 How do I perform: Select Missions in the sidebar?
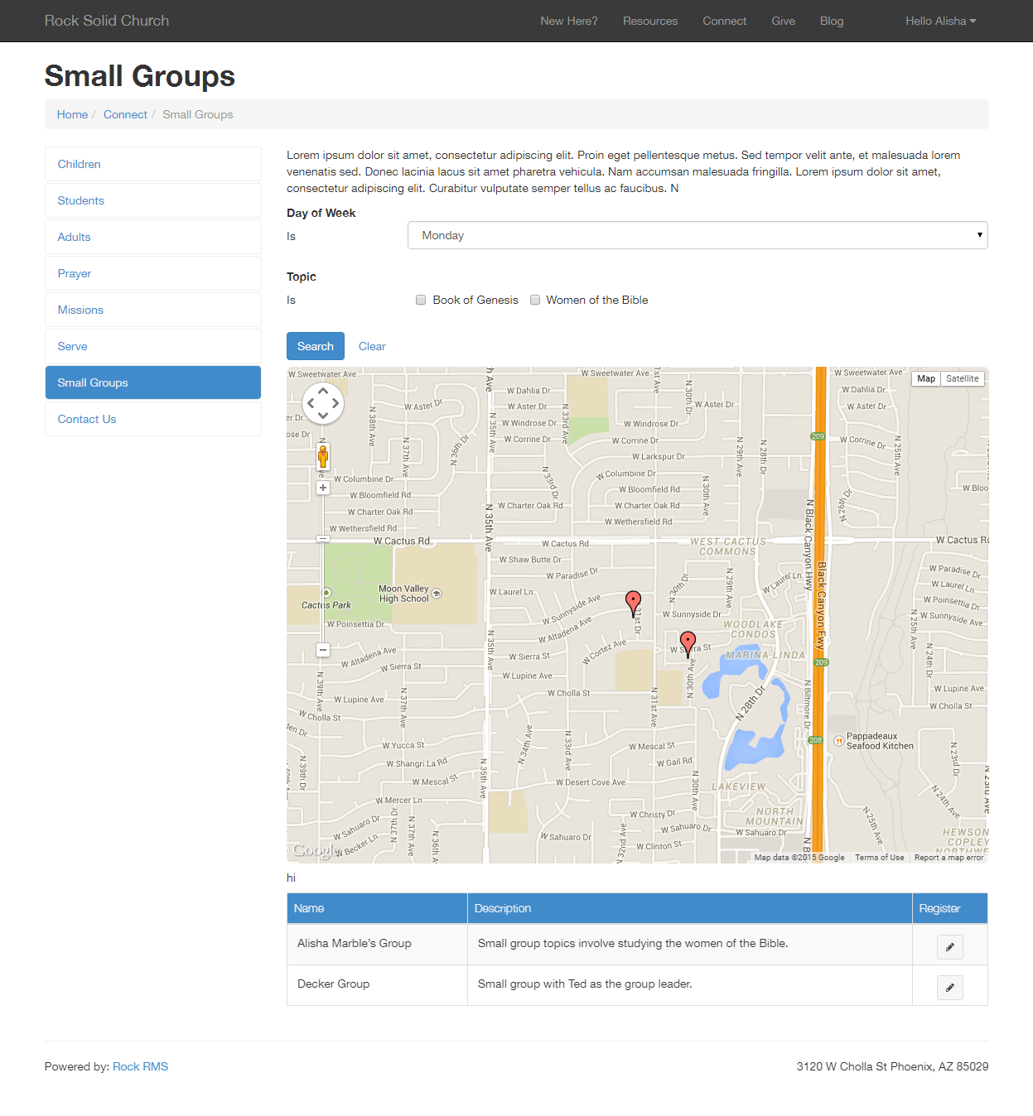click(x=153, y=310)
